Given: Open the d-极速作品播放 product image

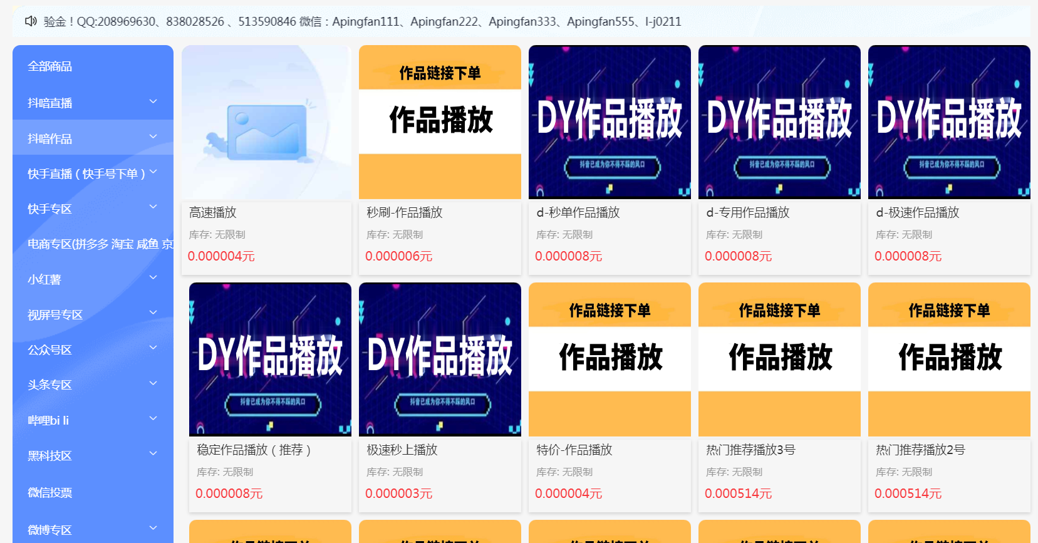Looking at the screenshot, I should click(949, 122).
